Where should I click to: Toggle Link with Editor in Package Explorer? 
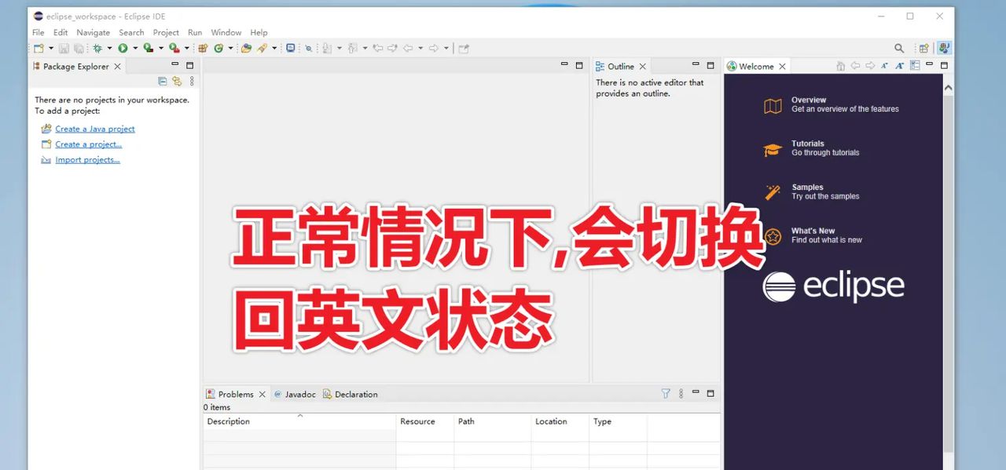[x=177, y=81]
